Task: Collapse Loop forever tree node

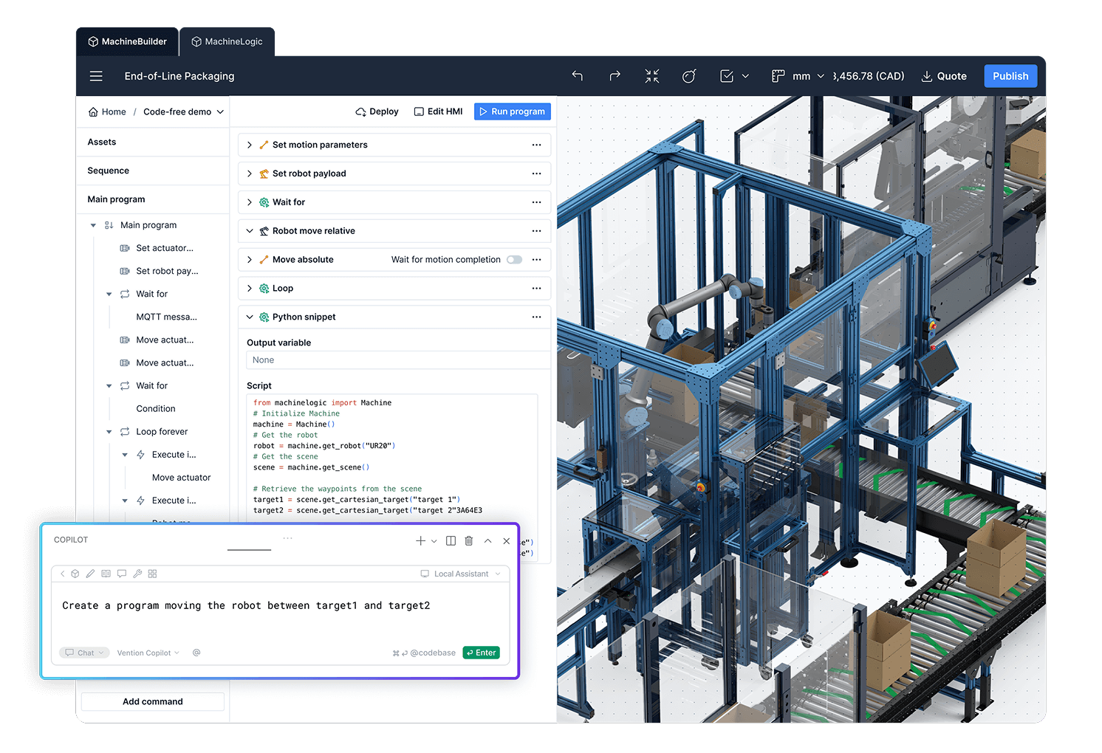Action: (x=109, y=432)
